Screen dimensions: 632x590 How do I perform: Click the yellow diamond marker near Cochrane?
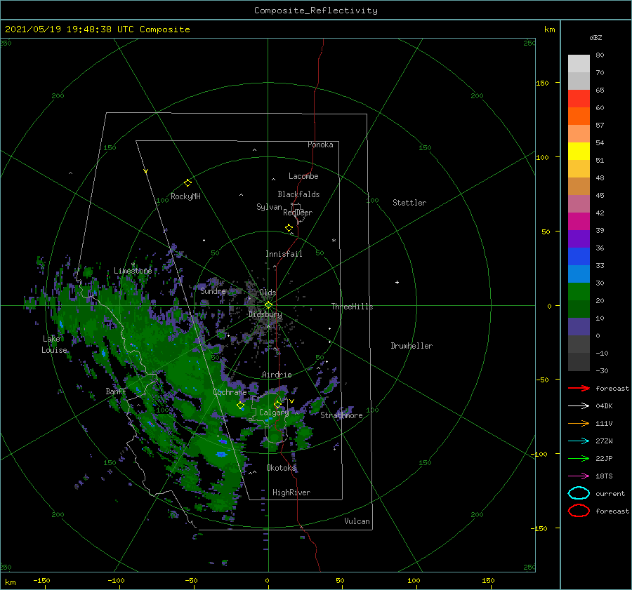click(240, 405)
